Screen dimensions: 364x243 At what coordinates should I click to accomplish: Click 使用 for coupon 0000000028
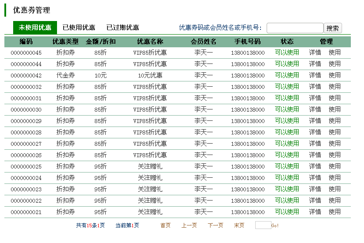click(335, 132)
